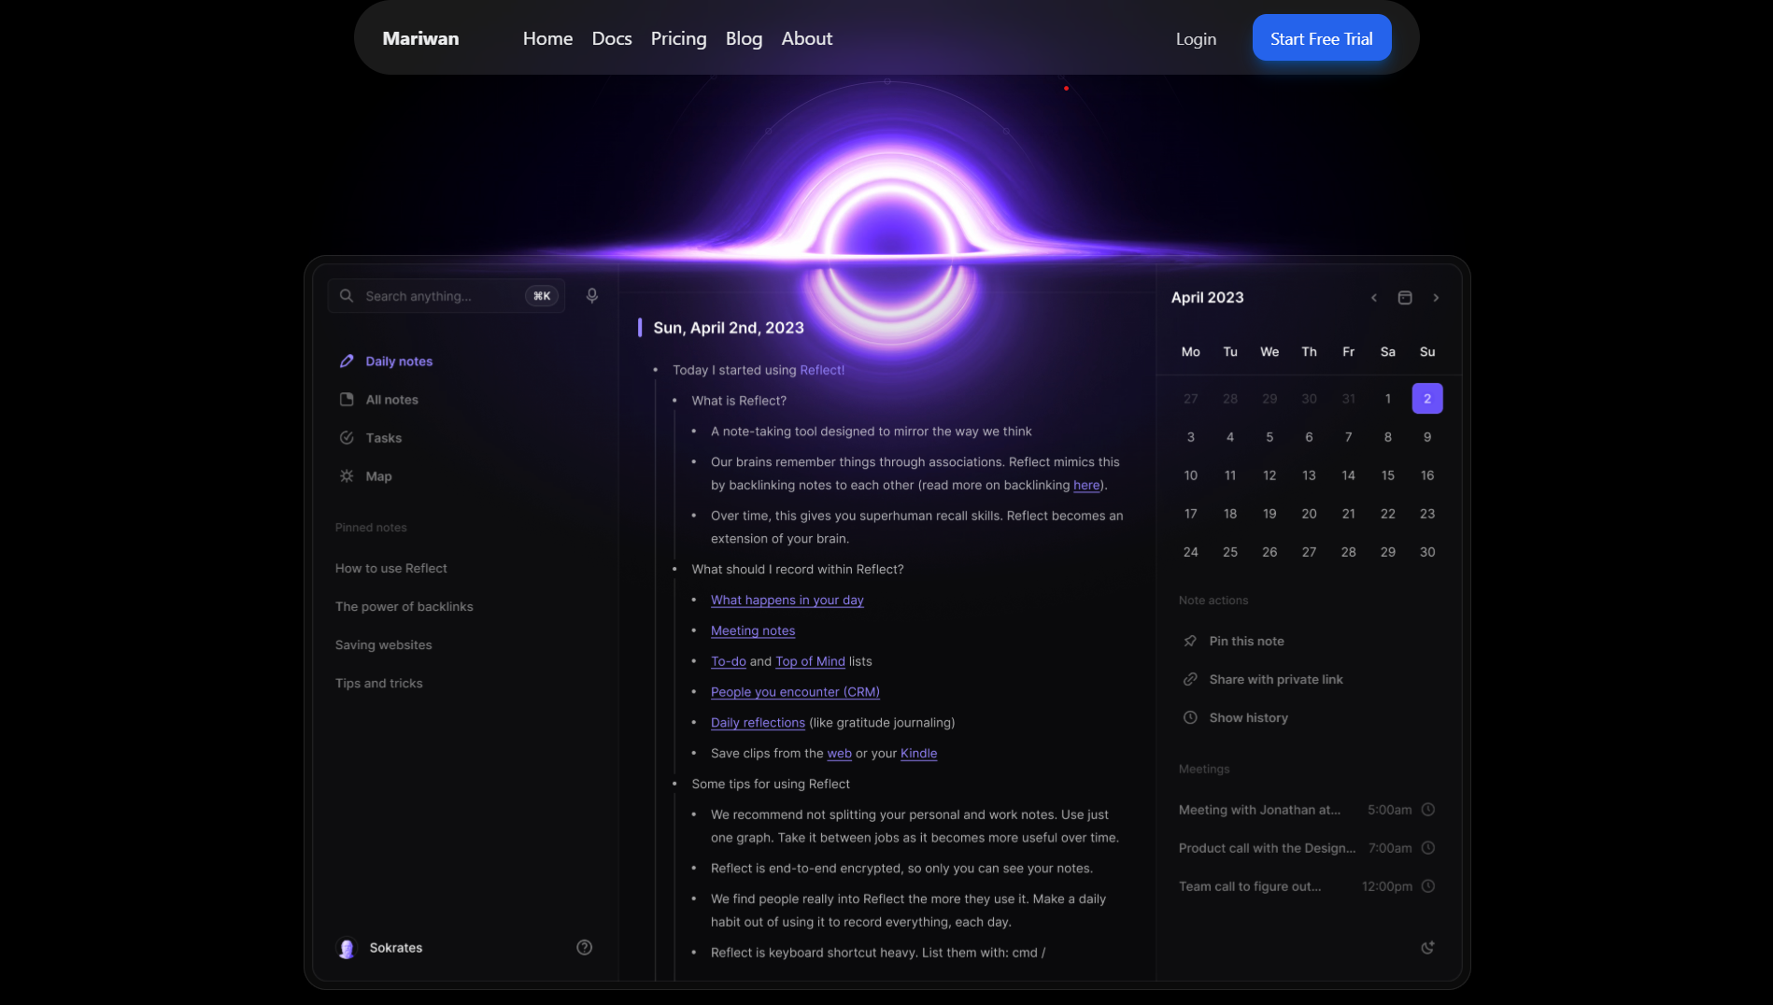Go to next month in calendar
Image resolution: width=1773 pixels, height=1005 pixels.
[x=1436, y=298]
